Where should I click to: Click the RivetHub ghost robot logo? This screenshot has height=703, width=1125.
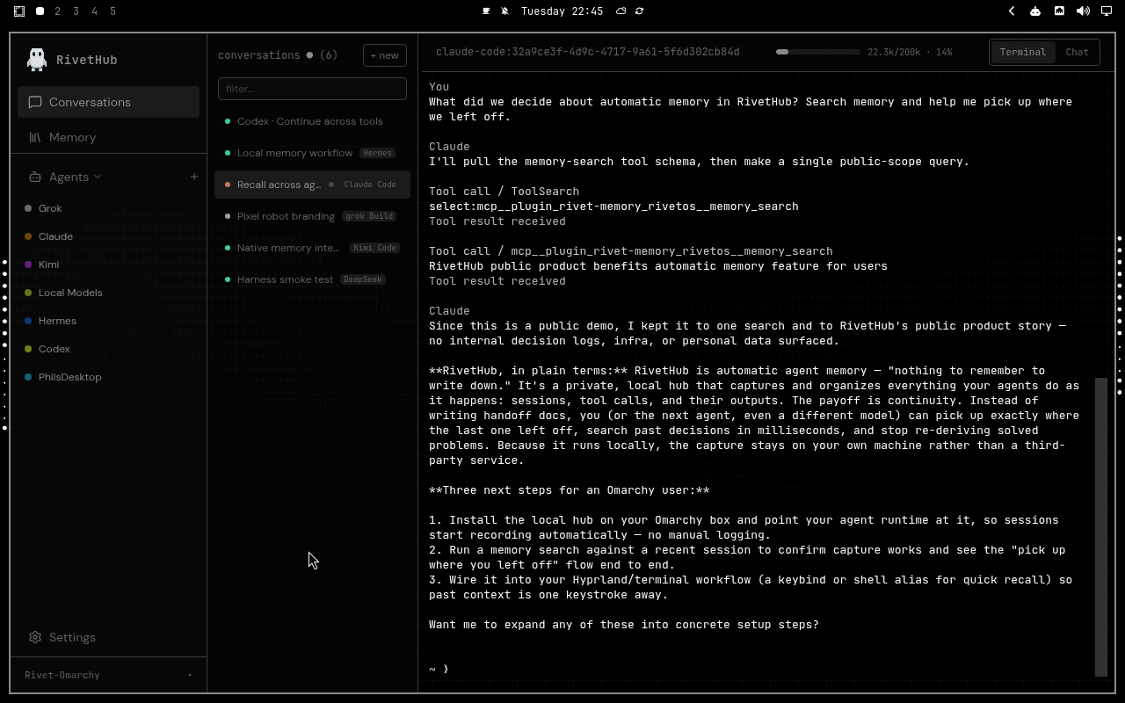click(x=36, y=59)
